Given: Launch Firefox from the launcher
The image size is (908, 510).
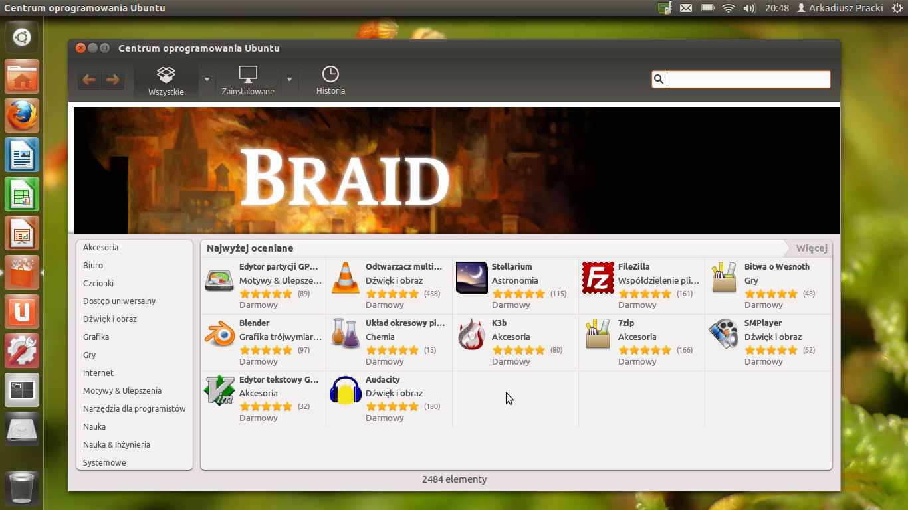Looking at the screenshot, I should pos(22,116).
